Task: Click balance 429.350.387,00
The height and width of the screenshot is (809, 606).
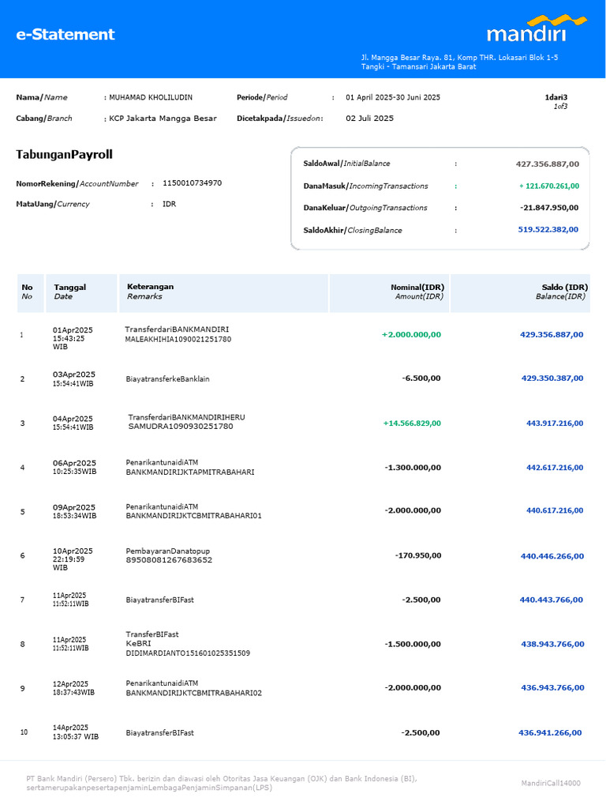Action: click(552, 378)
